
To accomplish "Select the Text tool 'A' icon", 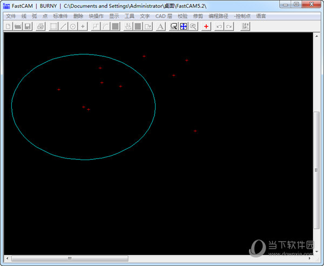I will point(160,26).
